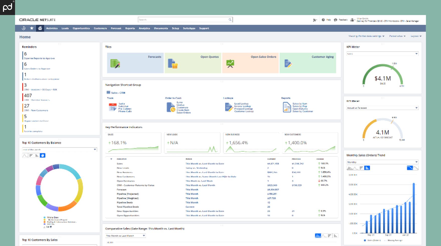Click the Customer Aging tile icon
Viewport: 441px width, 246px height.
[288, 64]
